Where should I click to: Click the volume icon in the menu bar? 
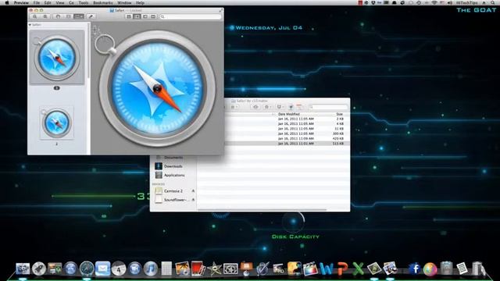(450, 2)
